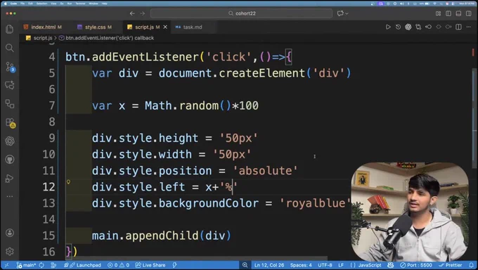Toggle the bottom panel layout
The image size is (478, 270).
tap(458, 13)
